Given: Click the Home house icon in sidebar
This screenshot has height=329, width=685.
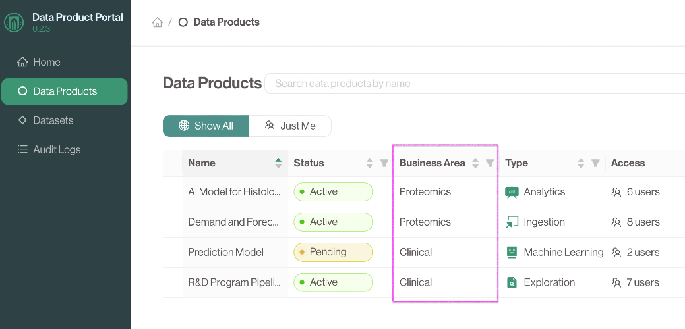Looking at the screenshot, I should [22, 62].
